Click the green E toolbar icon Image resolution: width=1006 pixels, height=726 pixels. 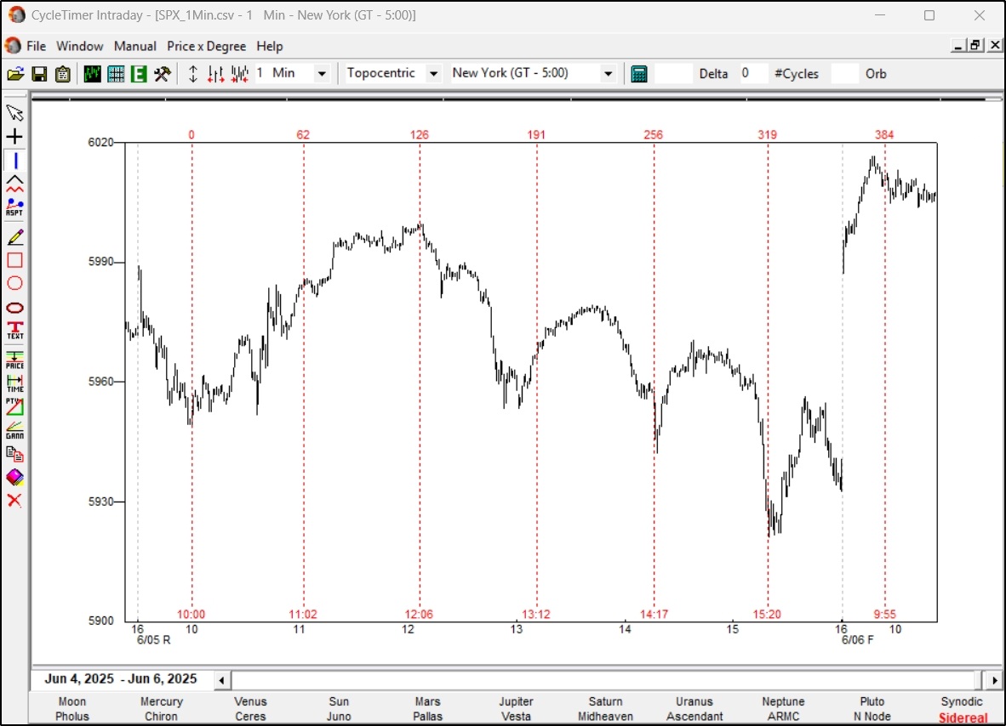pyautogui.click(x=138, y=73)
